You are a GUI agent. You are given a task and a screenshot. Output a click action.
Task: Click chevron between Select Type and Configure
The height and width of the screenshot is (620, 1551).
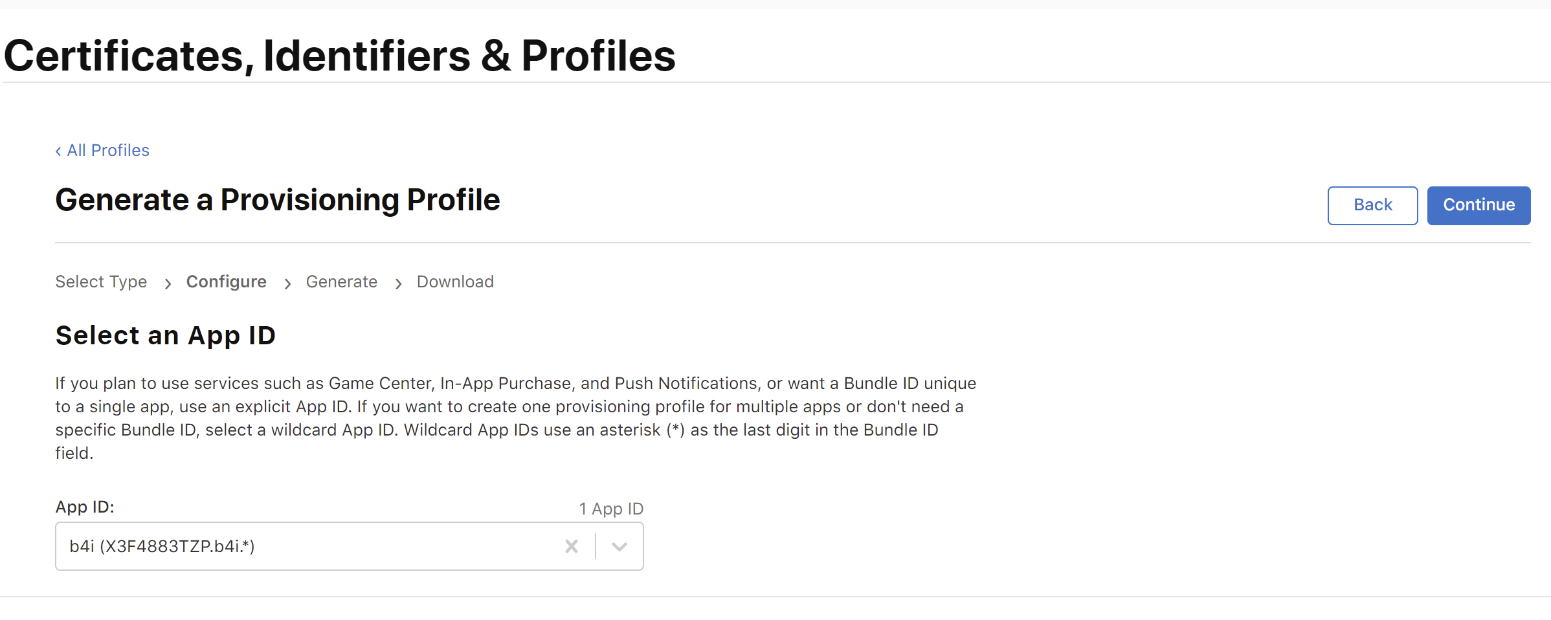click(x=168, y=283)
